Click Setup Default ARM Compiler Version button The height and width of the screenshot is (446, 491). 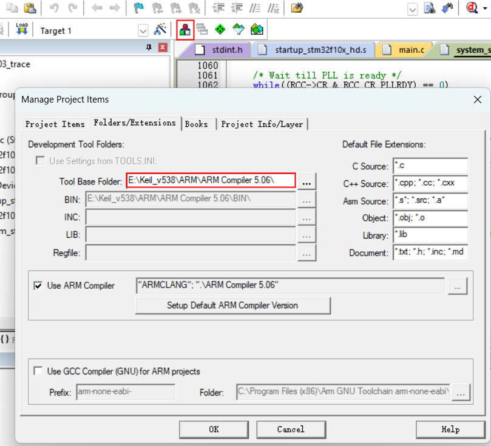click(x=232, y=305)
